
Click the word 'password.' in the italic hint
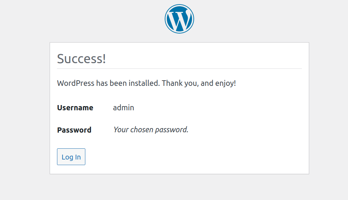pos(172,130)
